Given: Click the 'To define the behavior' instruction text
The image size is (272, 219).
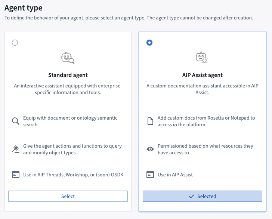Looking at the screenshot, I should coord(129,18).
